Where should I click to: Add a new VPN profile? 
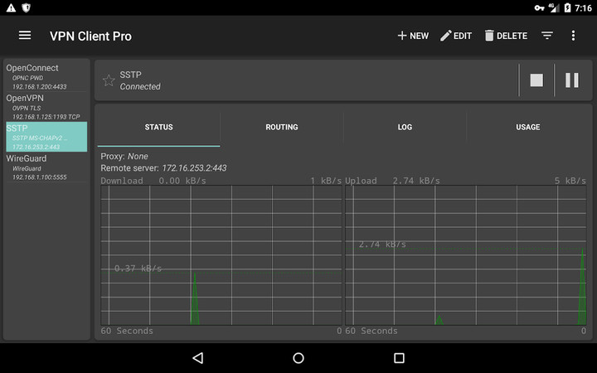coord(413,36)
